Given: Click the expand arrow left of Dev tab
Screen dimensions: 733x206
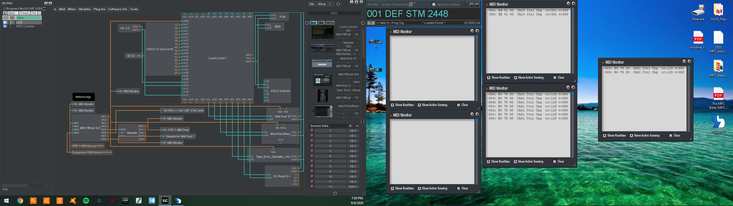Looking at the screenshot, I should (307, 23).
